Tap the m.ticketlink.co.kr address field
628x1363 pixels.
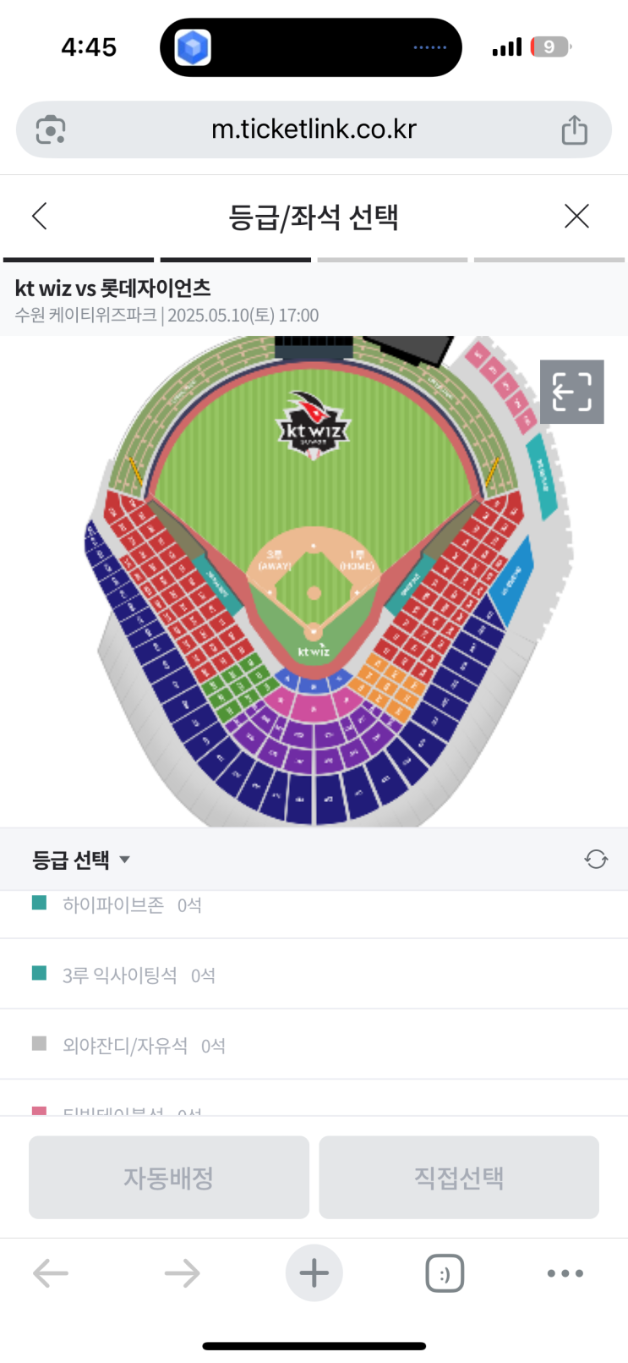click(314, 129)
